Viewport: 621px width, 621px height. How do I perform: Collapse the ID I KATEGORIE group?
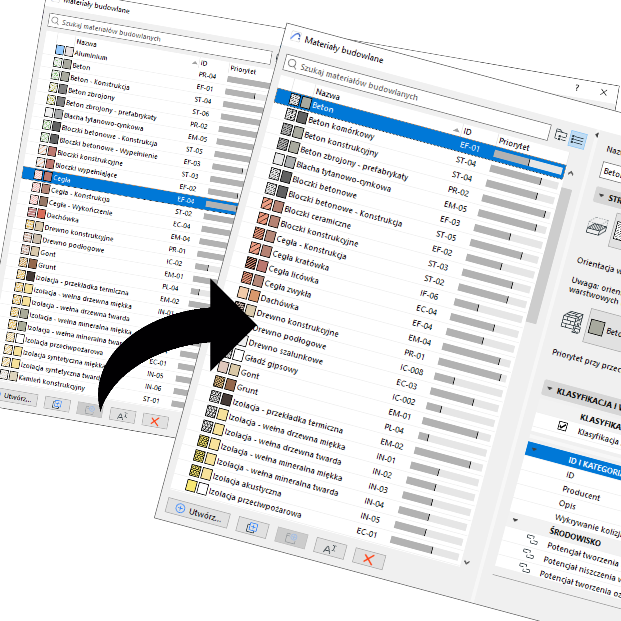pyautogui.click(x=534, y=449)
